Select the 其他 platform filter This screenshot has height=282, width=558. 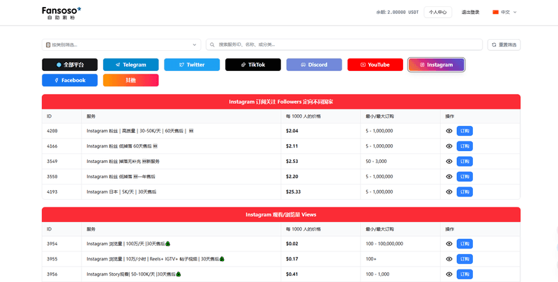pyautogui.click(x=130, y=80)
